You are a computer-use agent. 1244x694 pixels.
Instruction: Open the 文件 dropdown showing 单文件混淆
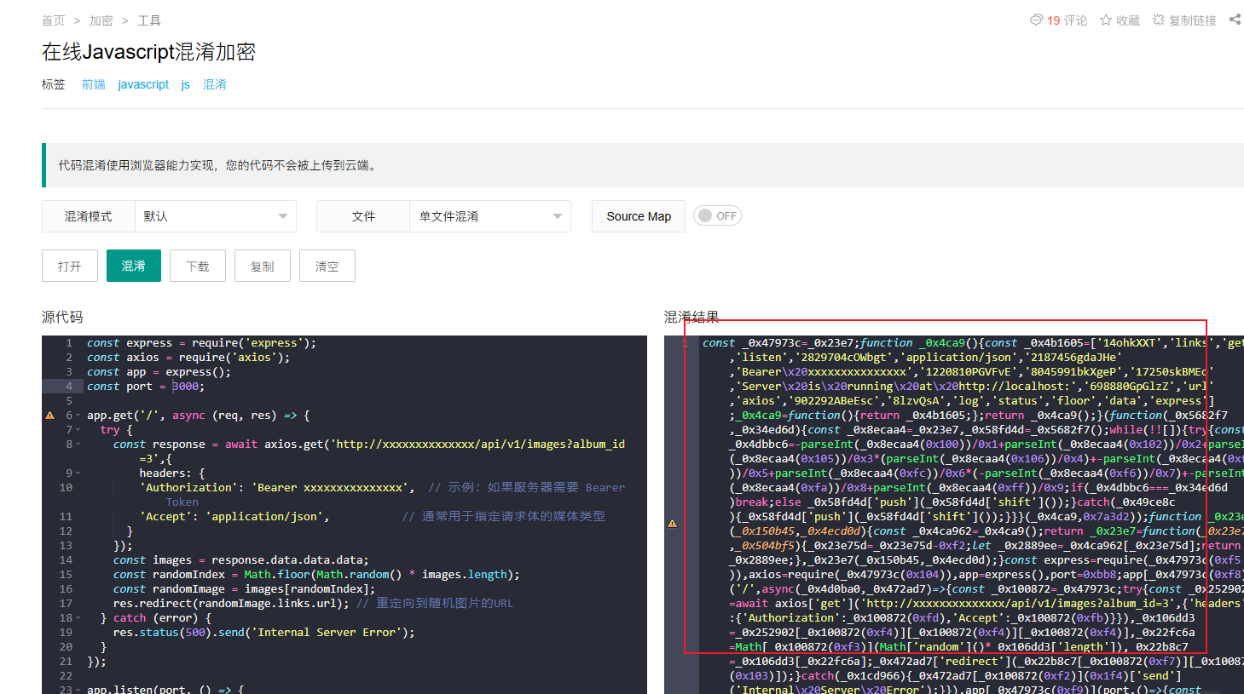click(x=490, y=216)
